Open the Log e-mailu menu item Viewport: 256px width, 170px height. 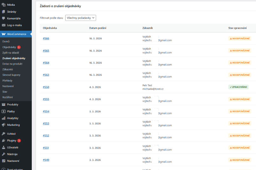(x=16, y=25)
